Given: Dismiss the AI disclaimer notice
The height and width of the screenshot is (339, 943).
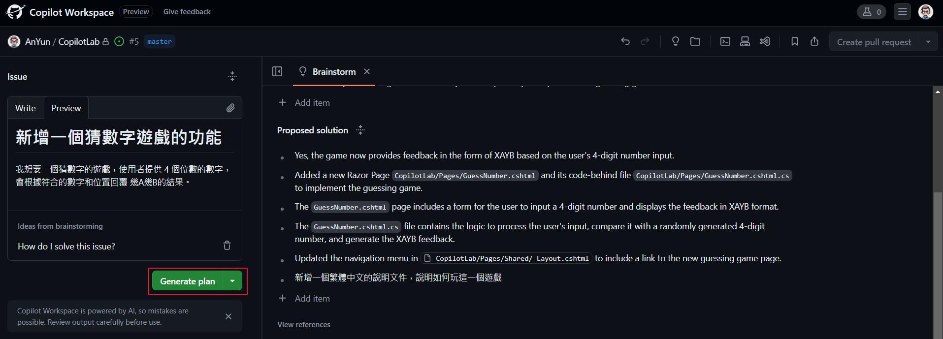Looking at the screenshot, I should coord(228,316).
